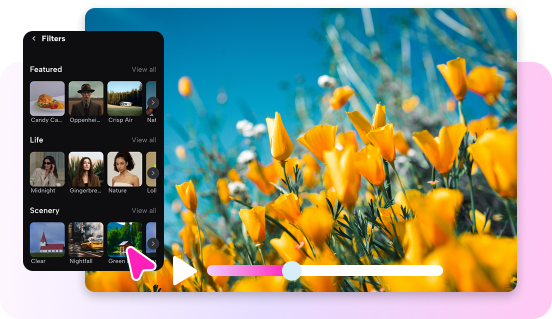Choose the Midnight filter
Image resolution: width=552 pixels, height=319 pixels.
pyautogui.click(x=47, y=169)
